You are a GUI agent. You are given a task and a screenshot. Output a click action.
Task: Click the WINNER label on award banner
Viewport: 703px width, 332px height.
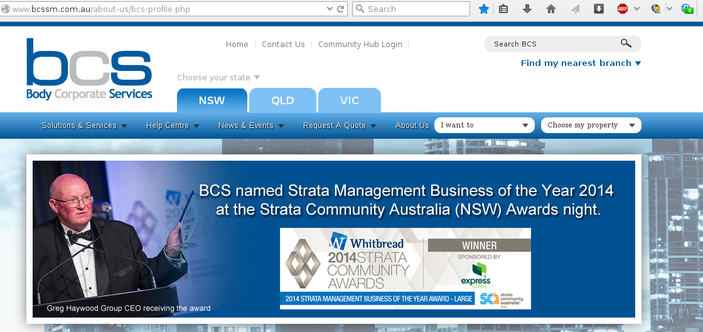tap(480, 245)
